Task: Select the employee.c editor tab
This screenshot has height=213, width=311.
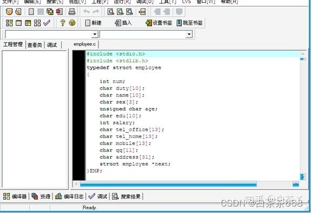Action: tap(85, 44)
